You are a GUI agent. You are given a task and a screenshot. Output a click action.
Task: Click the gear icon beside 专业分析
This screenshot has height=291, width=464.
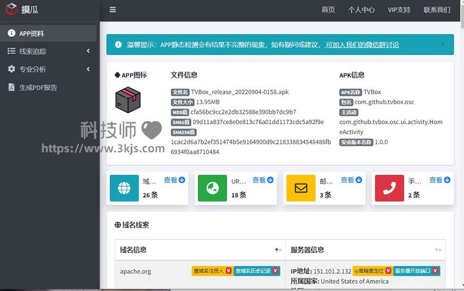click(x=11, y=69)
